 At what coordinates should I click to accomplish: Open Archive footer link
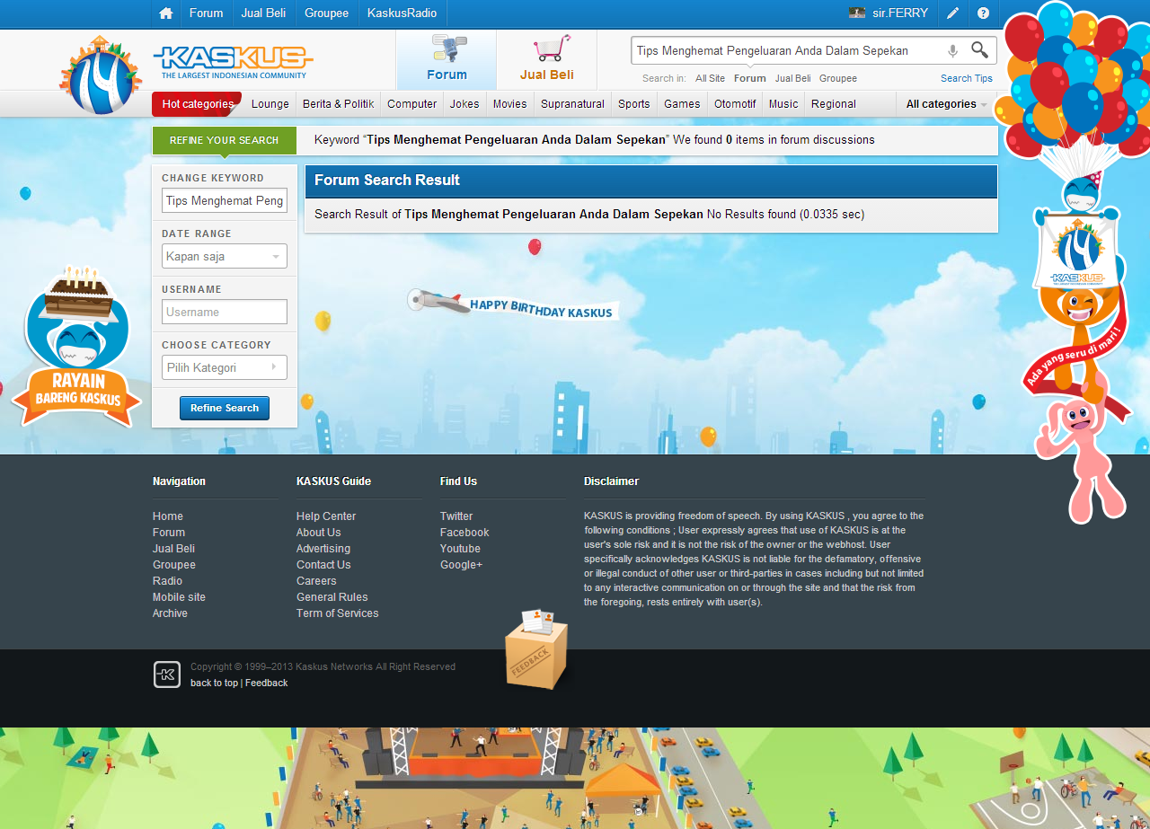170,613
